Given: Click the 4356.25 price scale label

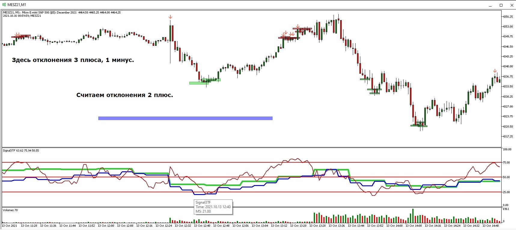Looking at the screenshot, I should 508,17.
